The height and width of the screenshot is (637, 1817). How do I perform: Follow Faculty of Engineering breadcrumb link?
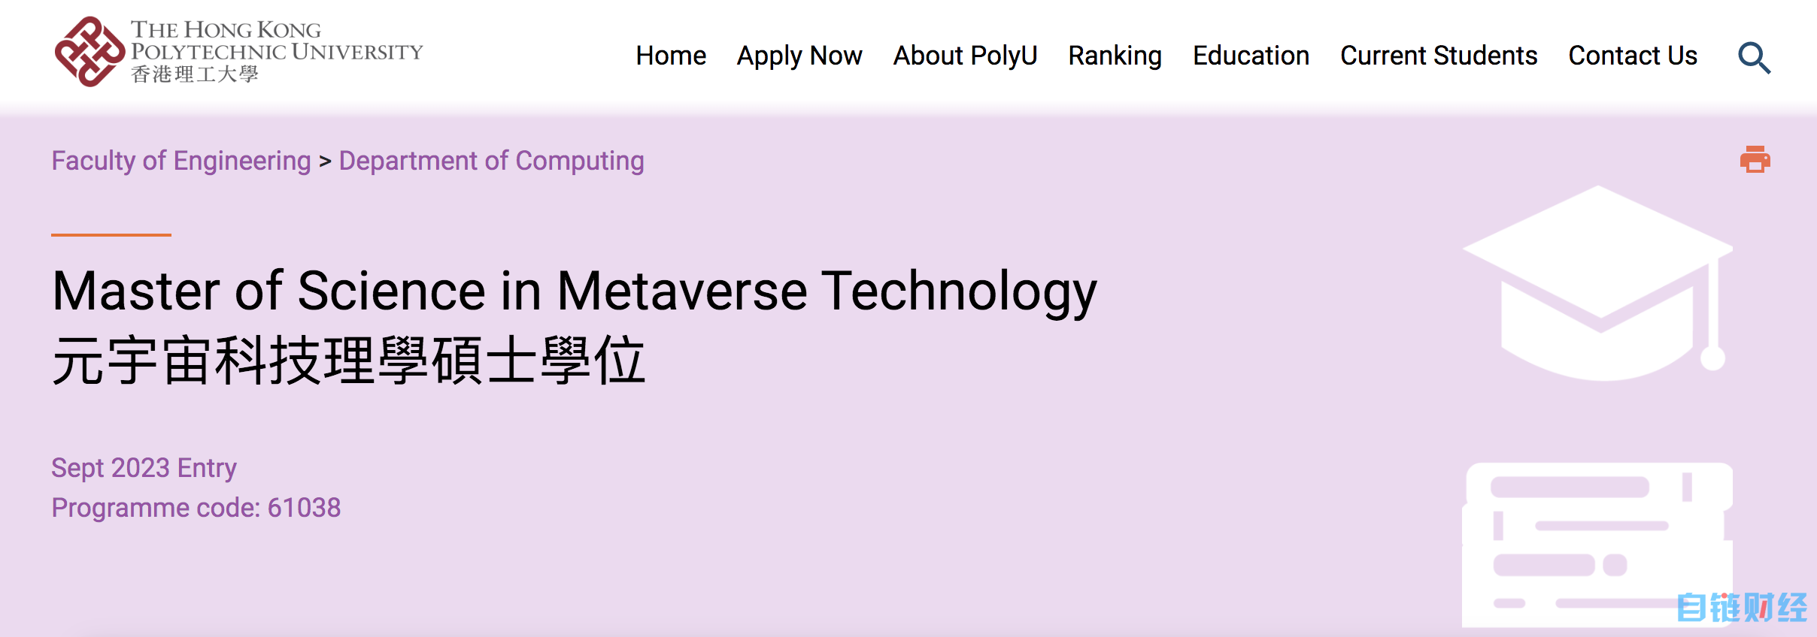[181, 161]
